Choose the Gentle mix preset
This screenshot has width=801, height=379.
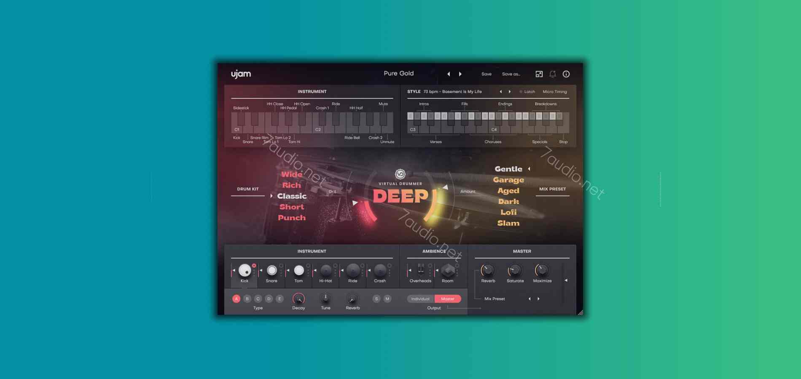click(508, 169)
